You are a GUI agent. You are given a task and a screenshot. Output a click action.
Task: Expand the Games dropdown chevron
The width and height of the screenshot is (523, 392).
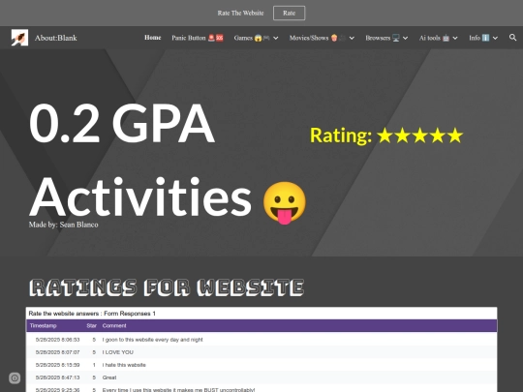coord(276,38)
